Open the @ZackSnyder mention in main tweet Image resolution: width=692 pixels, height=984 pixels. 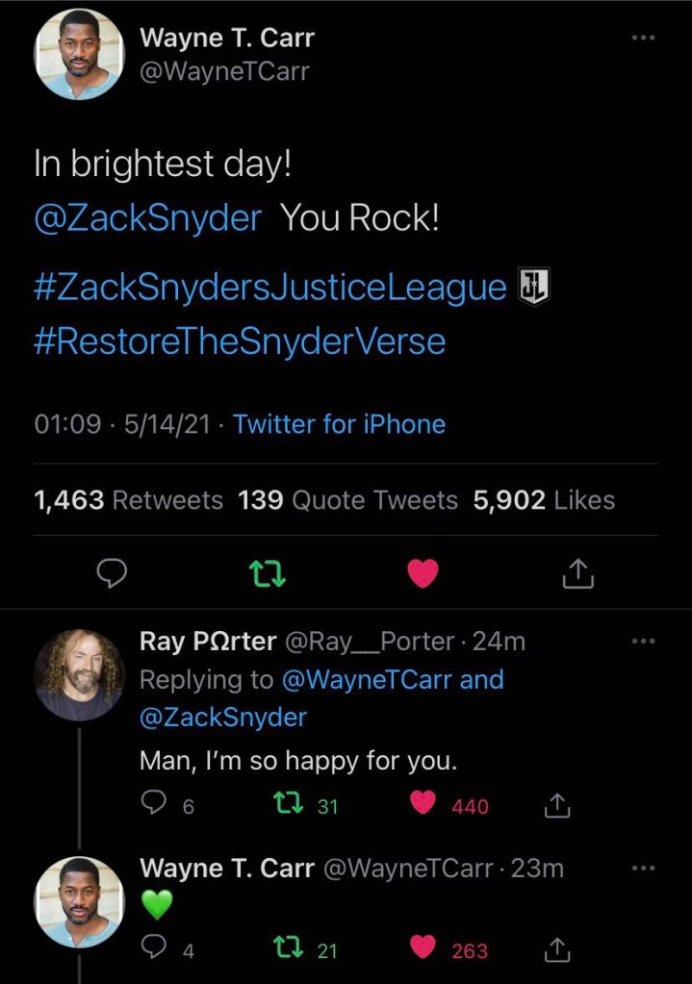pyautogui.click(x=147, y=218)
